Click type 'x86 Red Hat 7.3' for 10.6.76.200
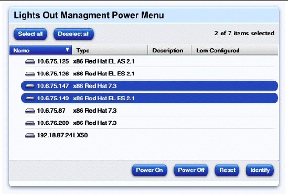Image resolution: width=288 pixels, height=196 pixels. (x=95, y=123)
